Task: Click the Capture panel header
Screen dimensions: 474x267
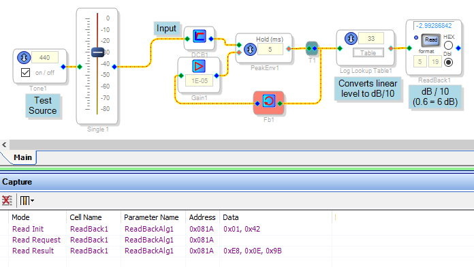Action: point(237,182)
